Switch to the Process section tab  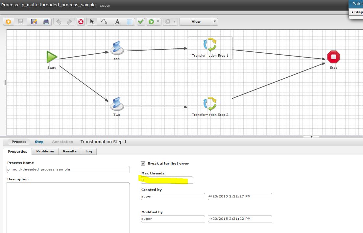[x=19, y=142]
